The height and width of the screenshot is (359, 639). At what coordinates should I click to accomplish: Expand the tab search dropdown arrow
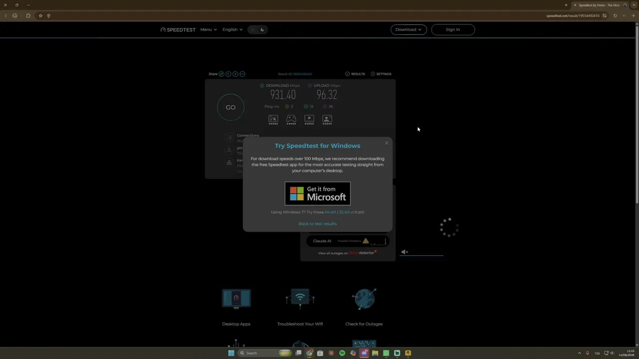click(x=634, y=5)
